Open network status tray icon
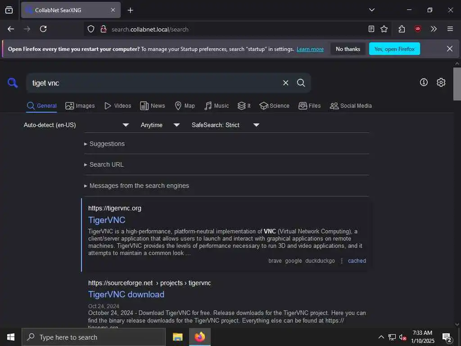Viewport: 461px width, 346px height. pos(392,337)
